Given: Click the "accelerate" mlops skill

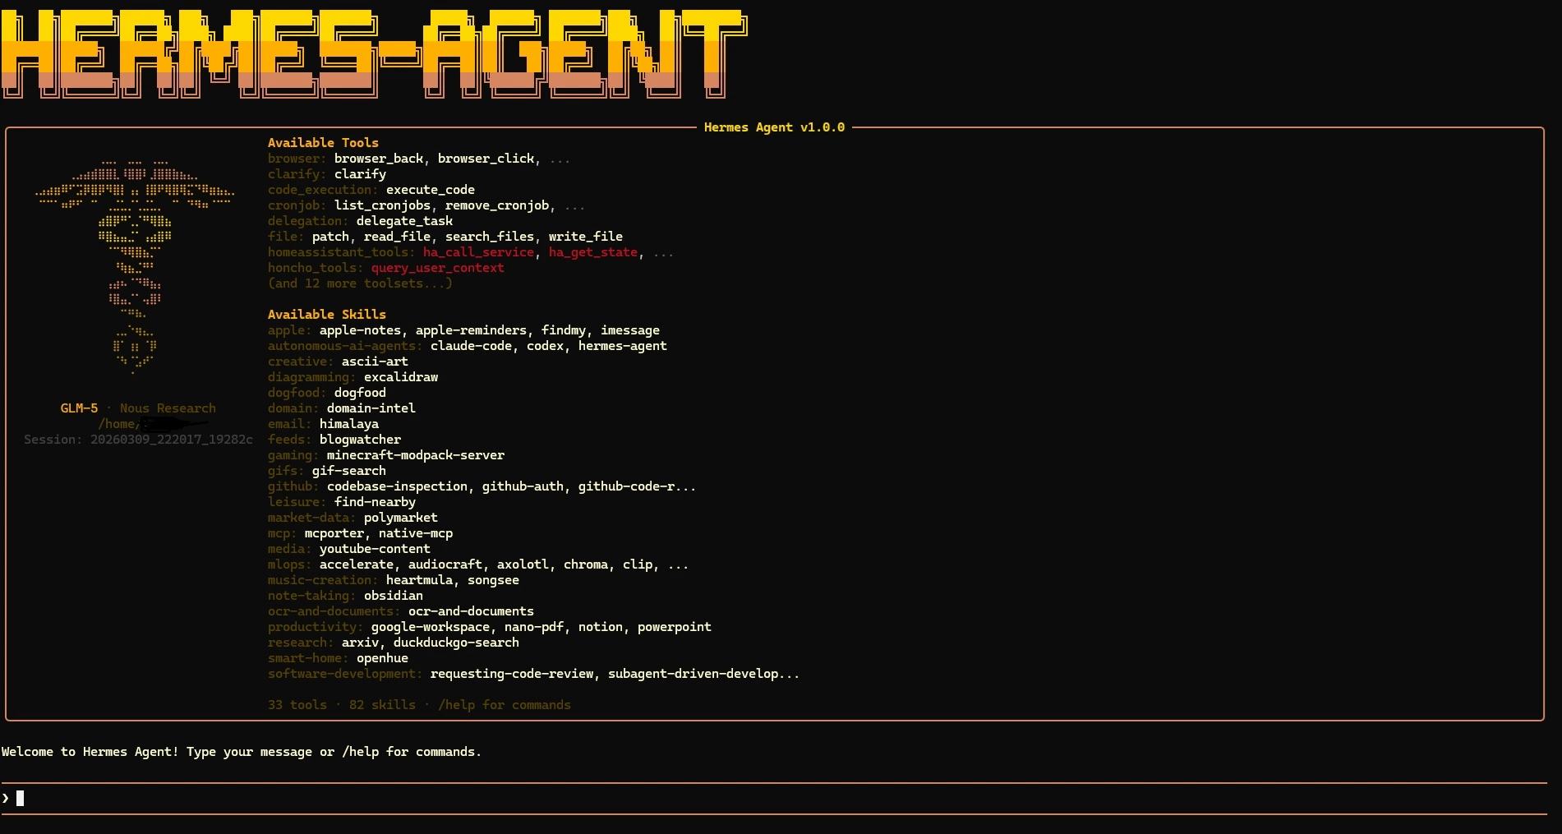Looking at the screenshot, I should coord(357,564).
